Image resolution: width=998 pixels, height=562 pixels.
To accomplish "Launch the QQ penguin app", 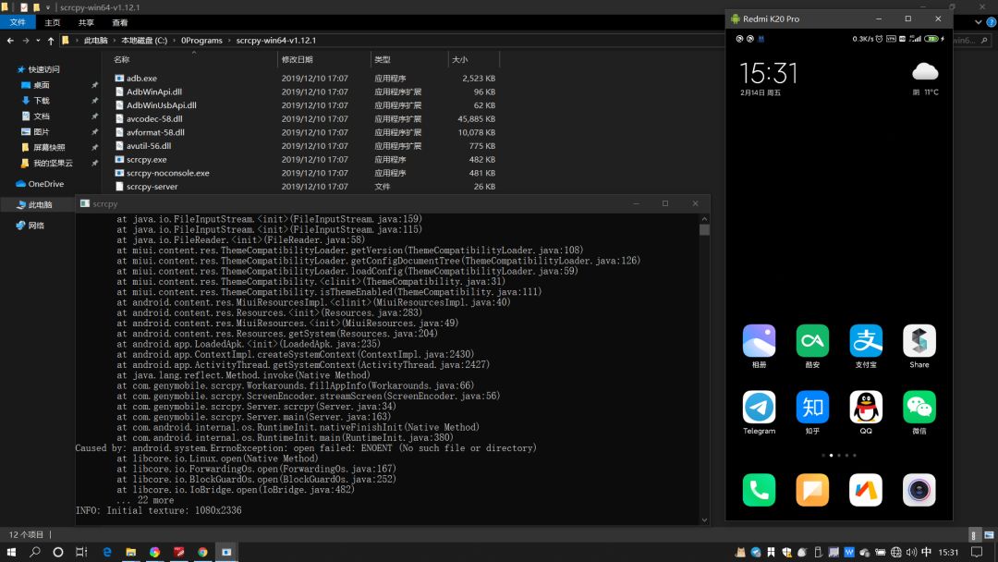I will click(866, 407).
